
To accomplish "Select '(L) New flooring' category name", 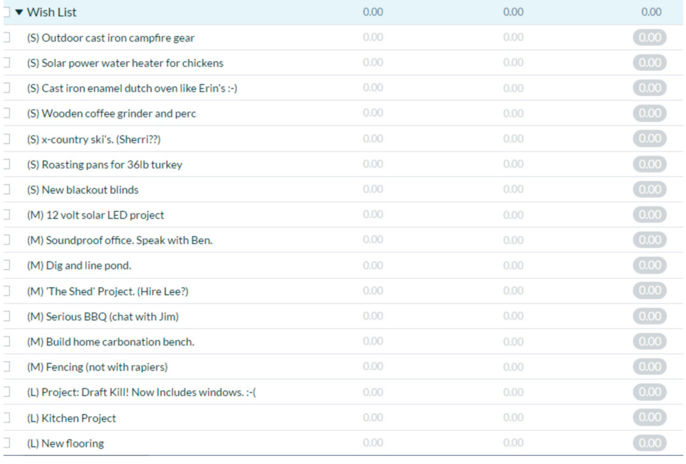I will tap(66, 443).
